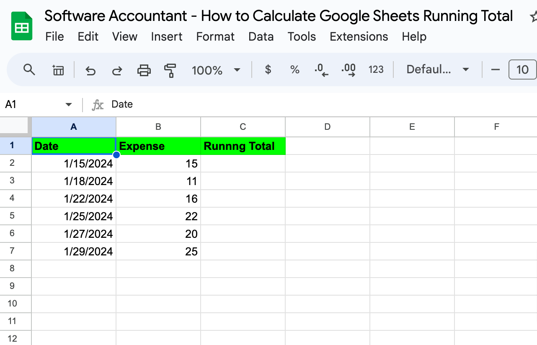537x345 pixels.
Task: Click the green Expense header cell
Action: 158,146
